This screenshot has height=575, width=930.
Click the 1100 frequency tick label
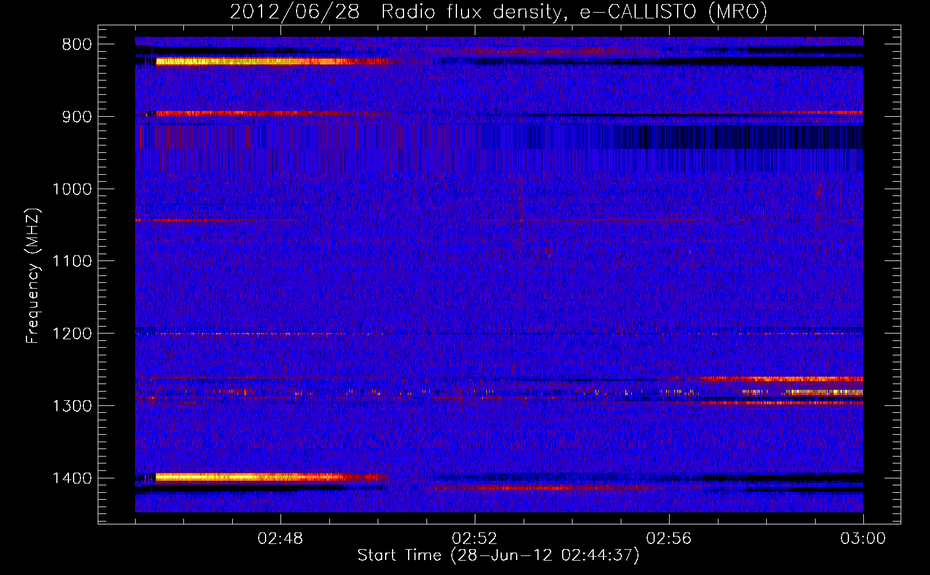(72, 262)
